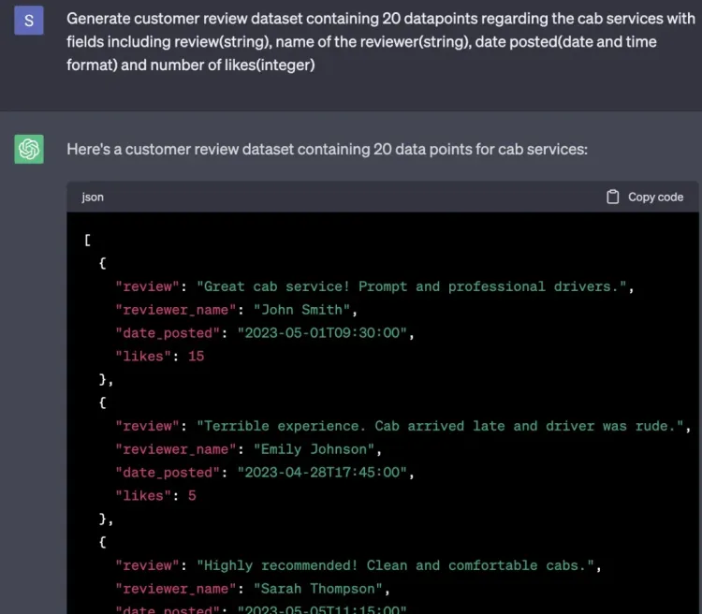Click the likes value 5
The image size is (702, 614).
(x=192, y=496)
